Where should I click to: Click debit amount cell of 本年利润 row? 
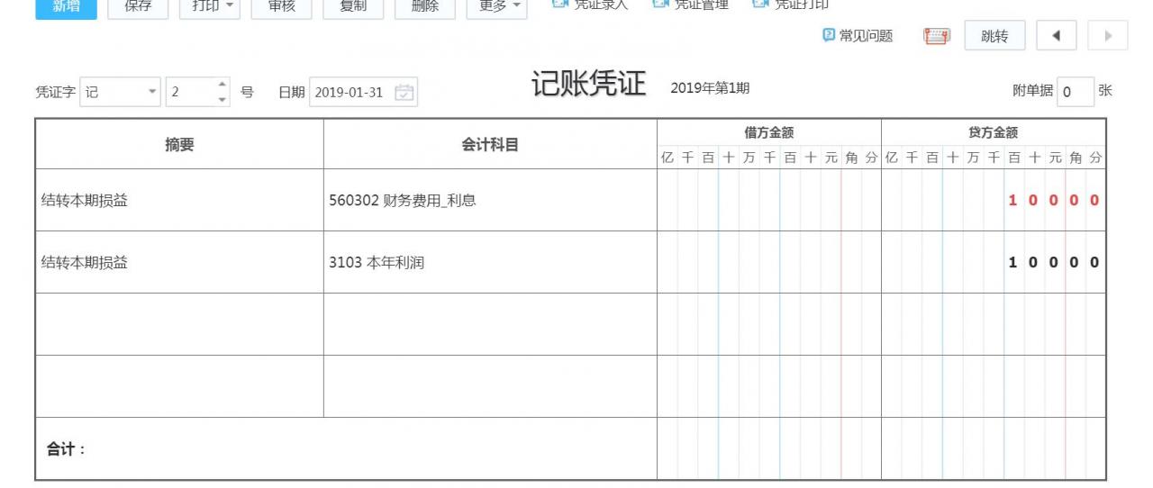click(769, 262)
